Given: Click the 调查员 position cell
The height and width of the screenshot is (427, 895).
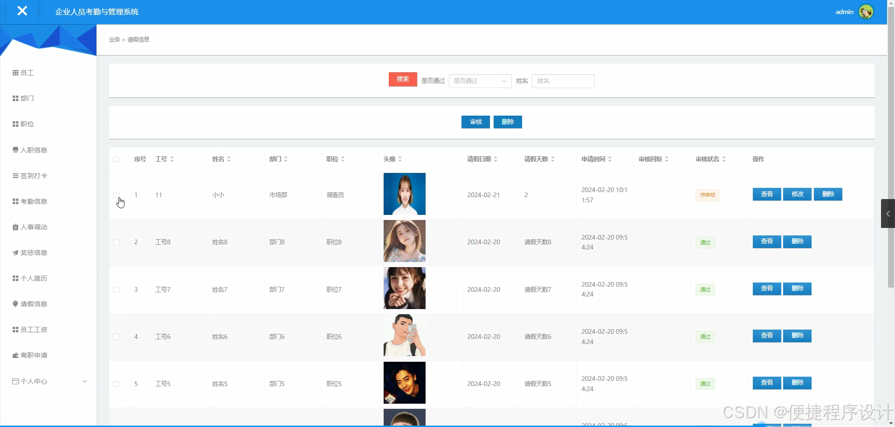Looking at the screenshot, I should coord(335,195).
